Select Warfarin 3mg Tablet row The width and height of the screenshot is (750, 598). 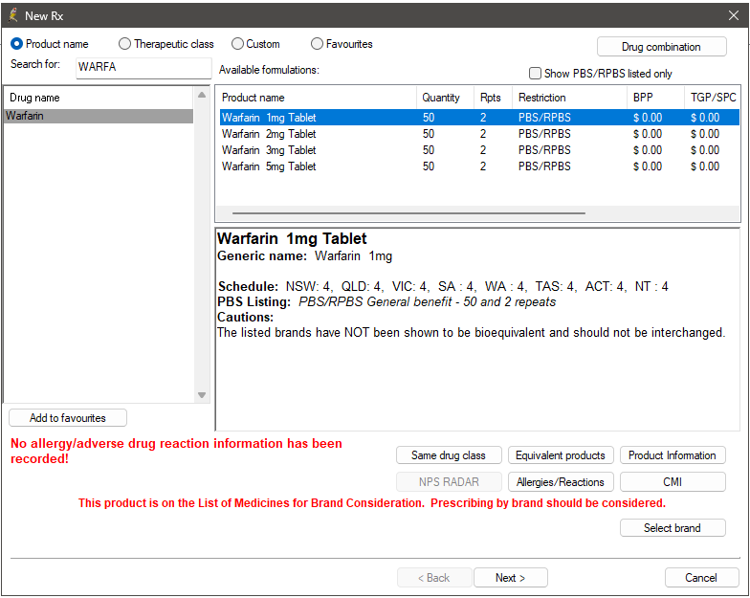coord(479,150)
